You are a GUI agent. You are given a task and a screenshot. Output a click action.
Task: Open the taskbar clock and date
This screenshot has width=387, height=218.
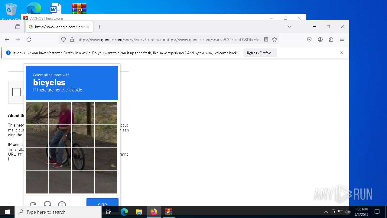click(361, 212)
